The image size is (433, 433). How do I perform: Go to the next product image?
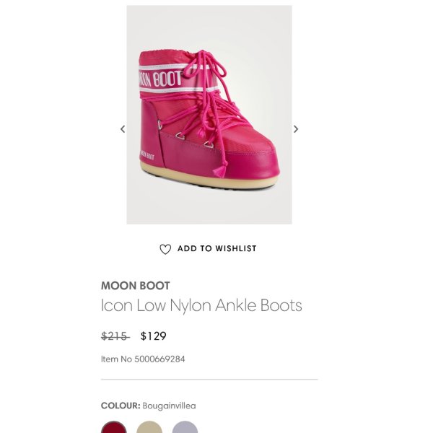pyautogui.click(x=296, y=129)
